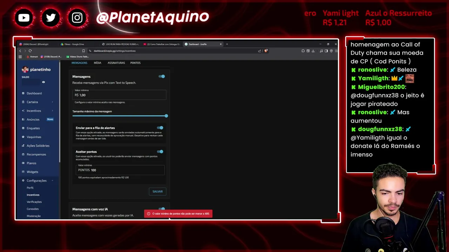Open the ASSINATURAS tab
The image size is (449, 252).
click(116, 63)
